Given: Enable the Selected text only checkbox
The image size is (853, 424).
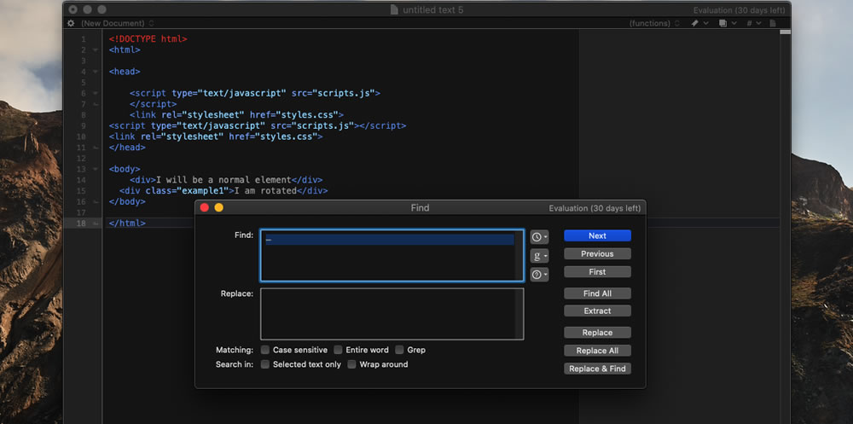Looking at the screenshot, I should (x=265, y=364).
